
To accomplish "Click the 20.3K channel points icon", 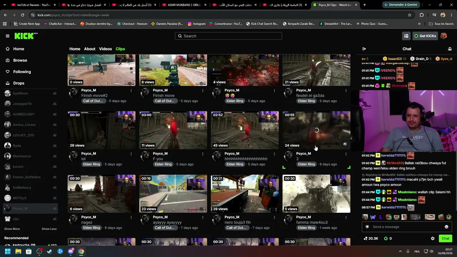I will [366, 238].
